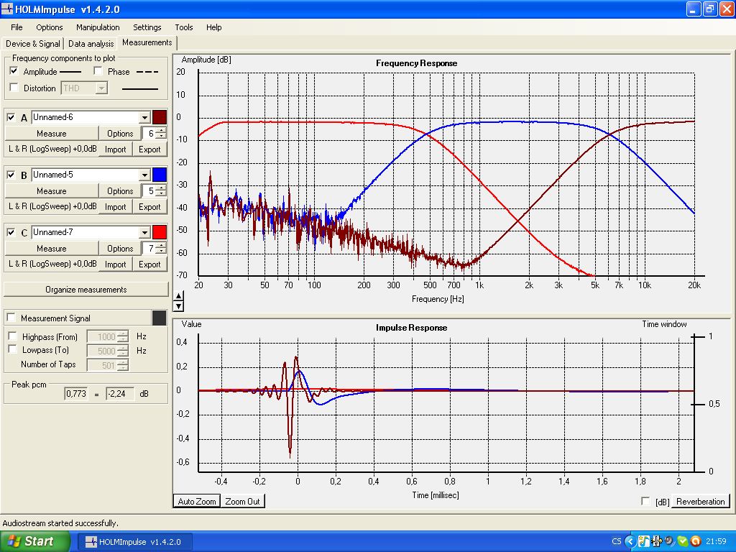
Task: Click the HOLMImpulse icon in the title bar
Action: click(7, 9)
